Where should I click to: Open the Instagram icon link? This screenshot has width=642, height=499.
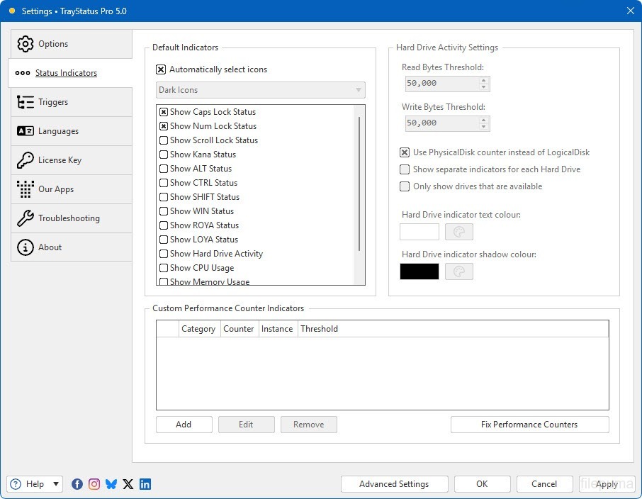(94, 484)
